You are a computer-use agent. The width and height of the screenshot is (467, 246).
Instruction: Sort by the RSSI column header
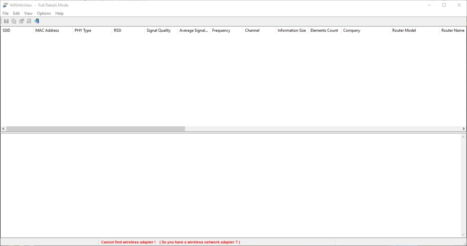(x=128, y=30)
